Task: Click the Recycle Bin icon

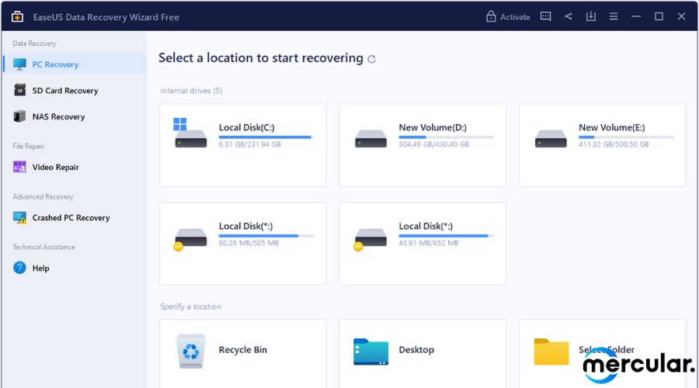Action: 191,351
